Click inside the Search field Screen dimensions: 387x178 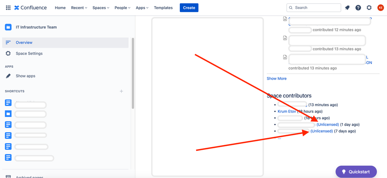point(316,8)
